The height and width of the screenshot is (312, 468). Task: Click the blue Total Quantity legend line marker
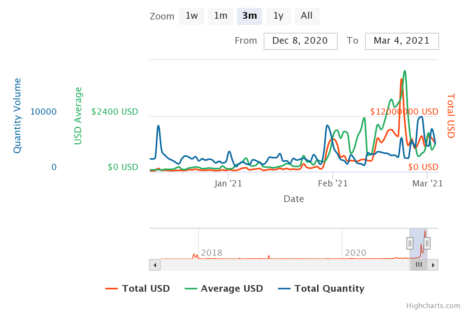click(x=284, y=289)
